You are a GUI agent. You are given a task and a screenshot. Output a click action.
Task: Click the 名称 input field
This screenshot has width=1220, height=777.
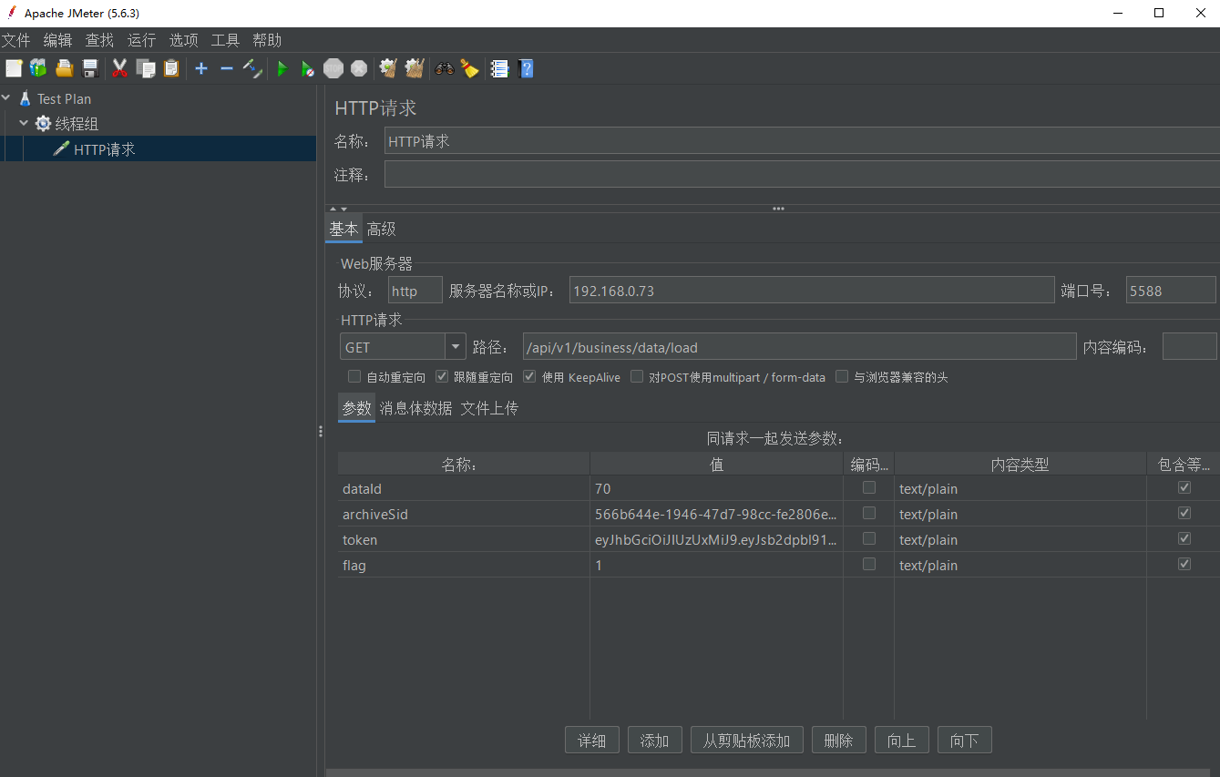pyautogui.click(x=802, y=141)
